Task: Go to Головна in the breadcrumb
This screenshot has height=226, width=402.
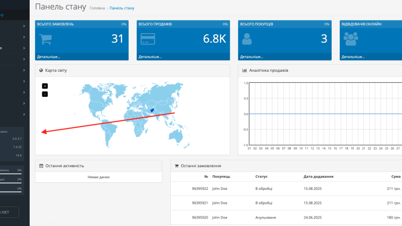Action: click(97, 8)
